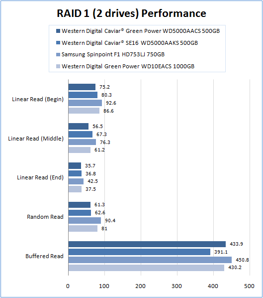
Task: Click data label 92.6
Action: [x=111, y=103]
